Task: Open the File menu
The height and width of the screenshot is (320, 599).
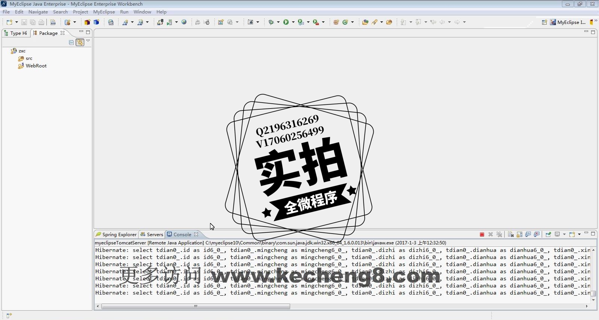Action: coord(6,12)
